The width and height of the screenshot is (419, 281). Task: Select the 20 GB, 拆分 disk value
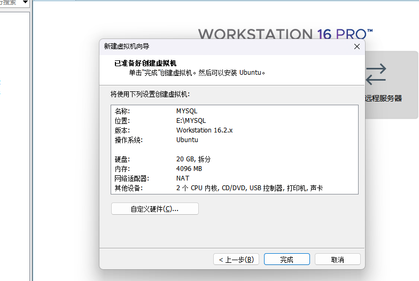click(193, 159)
